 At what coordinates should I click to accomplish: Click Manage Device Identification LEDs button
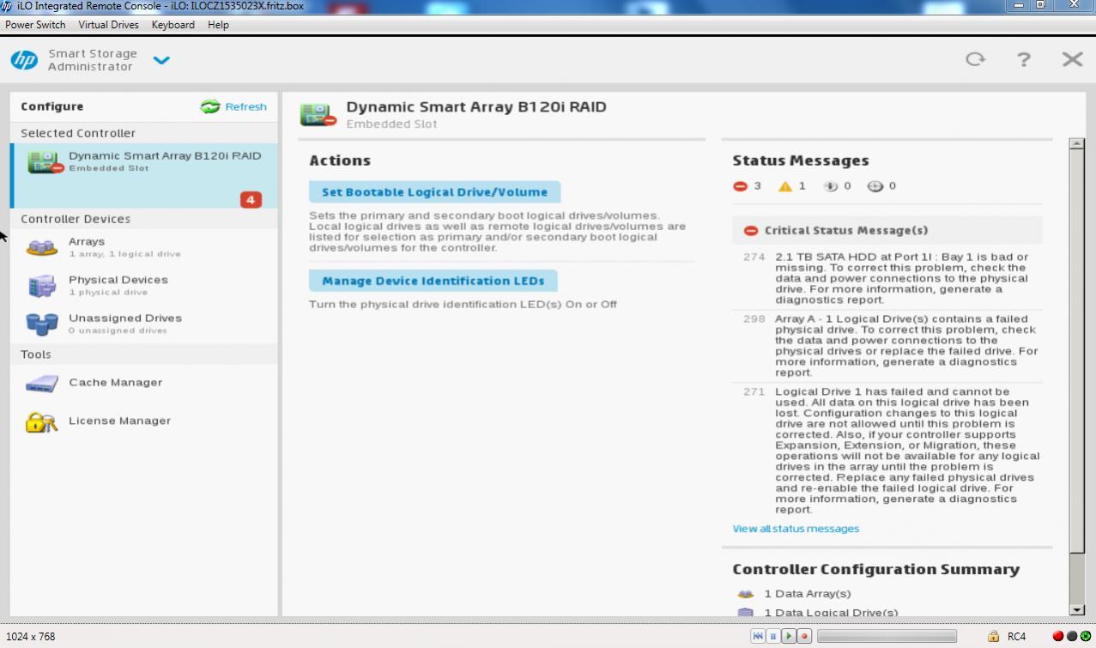click(x=433, y=281)
